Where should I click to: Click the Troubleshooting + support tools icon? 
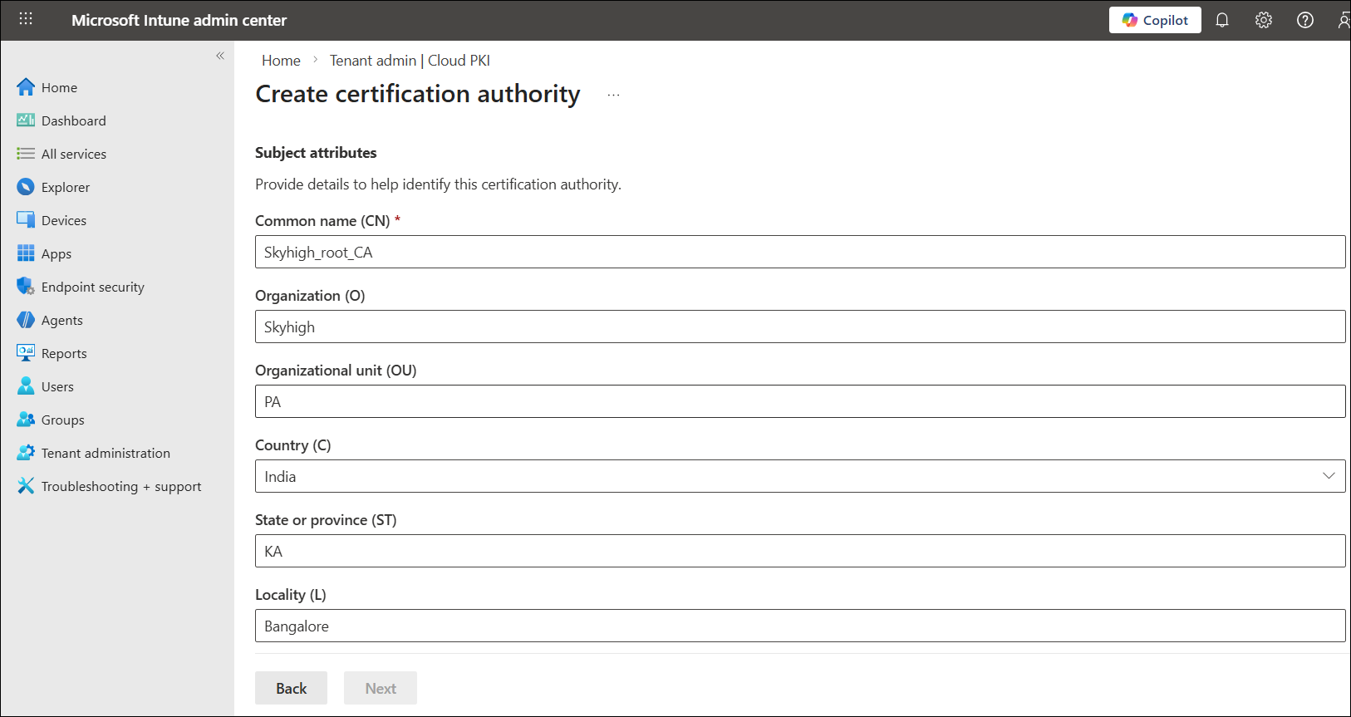click(x=26, y=486)
